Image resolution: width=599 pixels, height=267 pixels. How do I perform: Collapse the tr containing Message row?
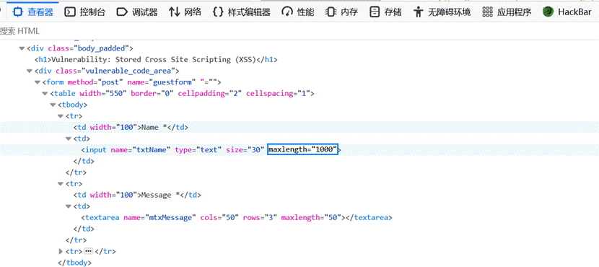61,184
